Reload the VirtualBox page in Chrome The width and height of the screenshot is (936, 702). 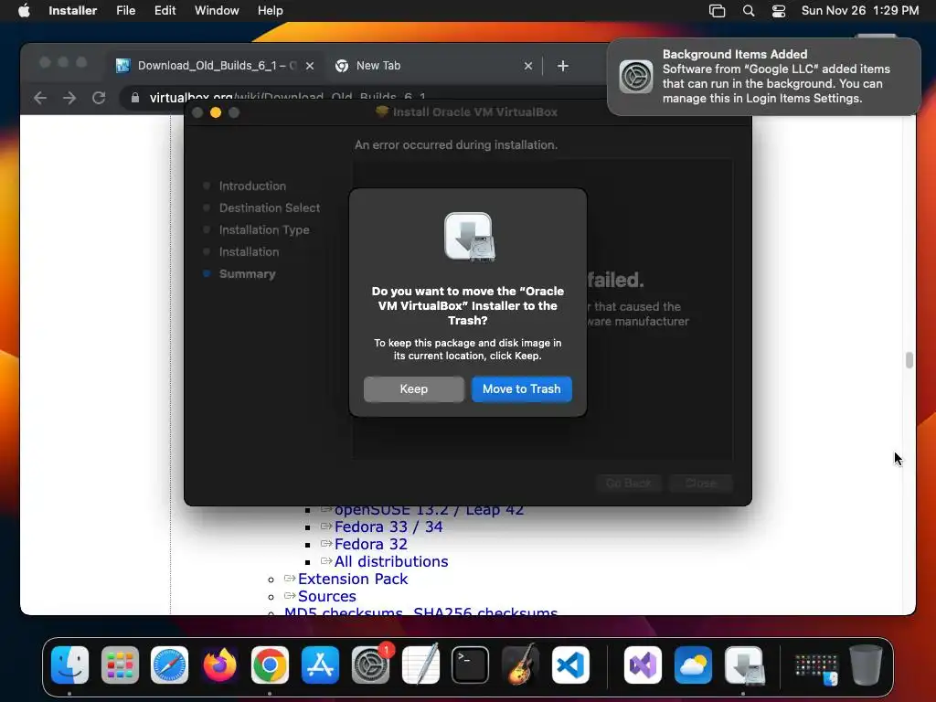pos(99,98)
